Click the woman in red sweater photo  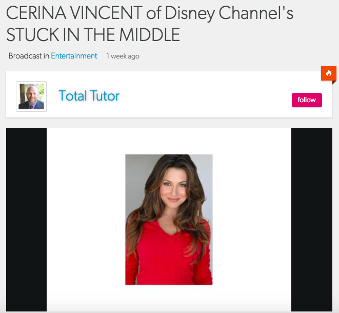(x=169, y=219)
